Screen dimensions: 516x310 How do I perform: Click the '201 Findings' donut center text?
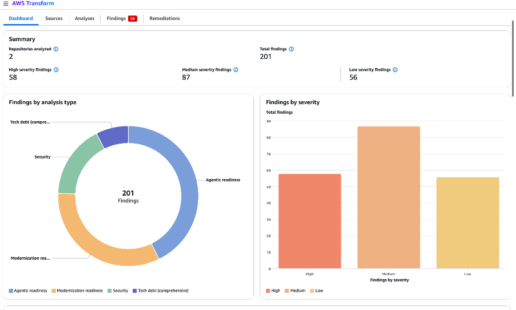pos(128,196)
